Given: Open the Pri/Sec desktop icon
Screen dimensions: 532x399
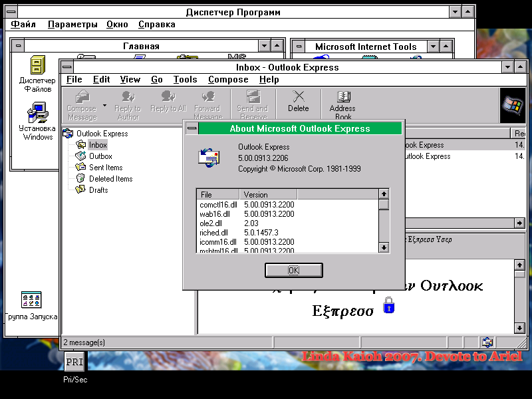Looking at the screenshot, I should click(x=74, y=362).
